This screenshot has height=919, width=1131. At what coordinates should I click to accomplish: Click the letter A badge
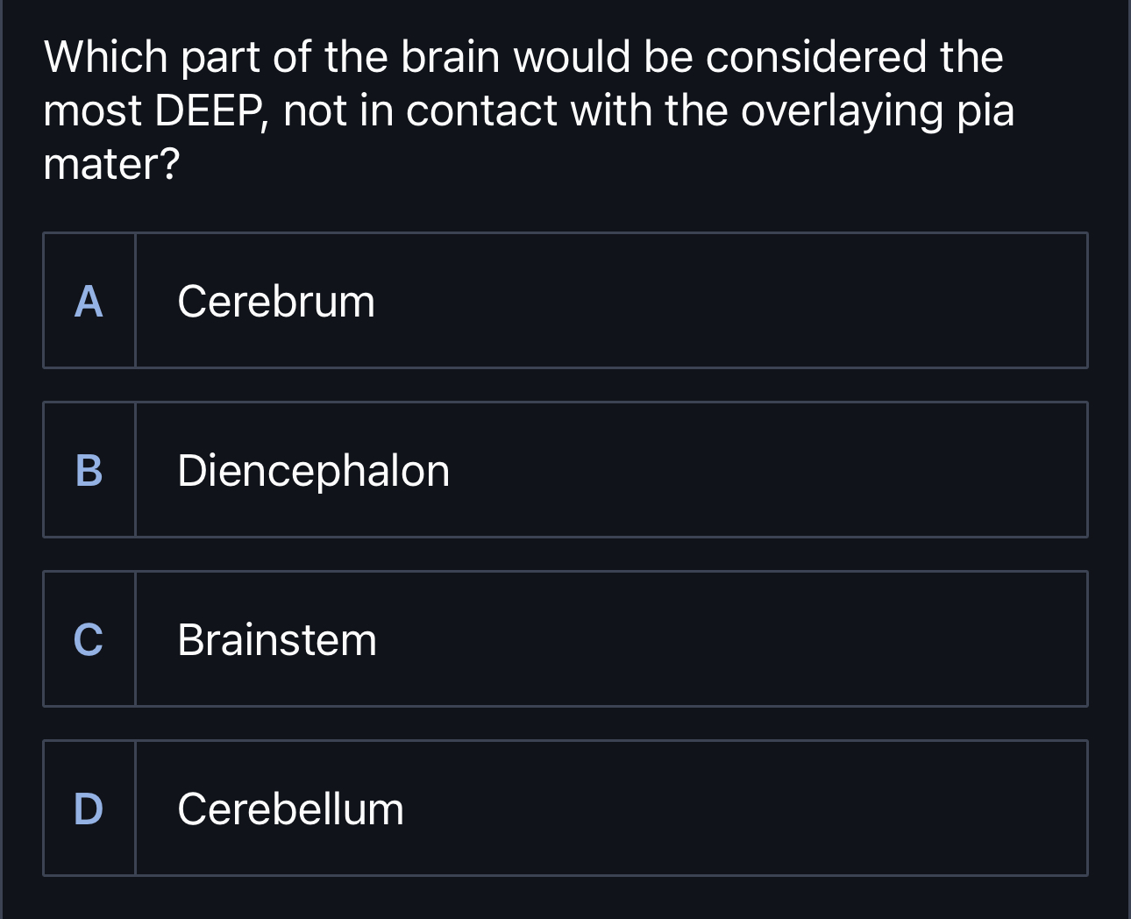[x=89, y=303]
